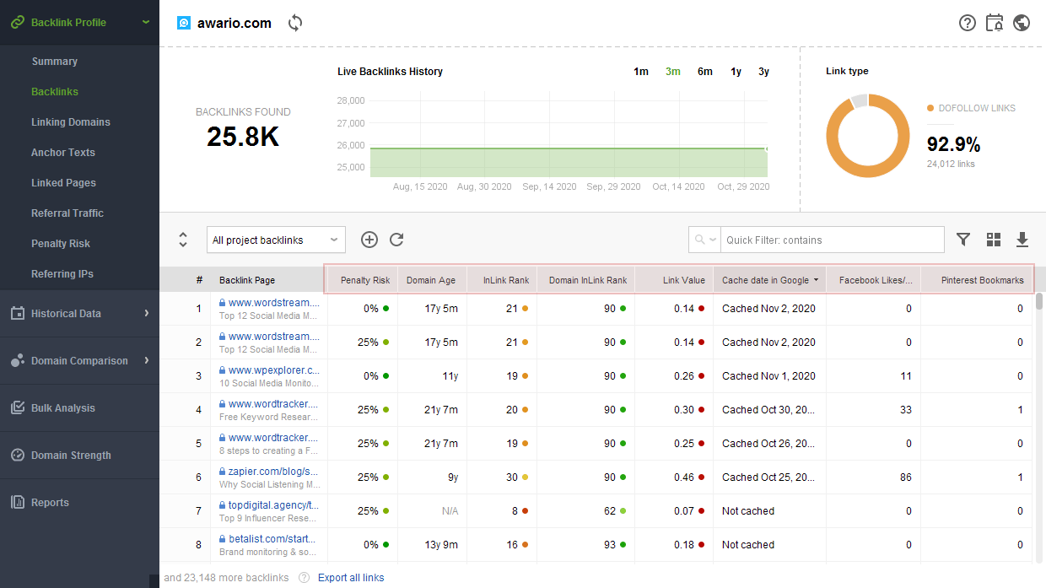The height and width of the screenshot is (588, 1046).
Task: Expand the Historical Data chevron
Action: pos(146,313)
